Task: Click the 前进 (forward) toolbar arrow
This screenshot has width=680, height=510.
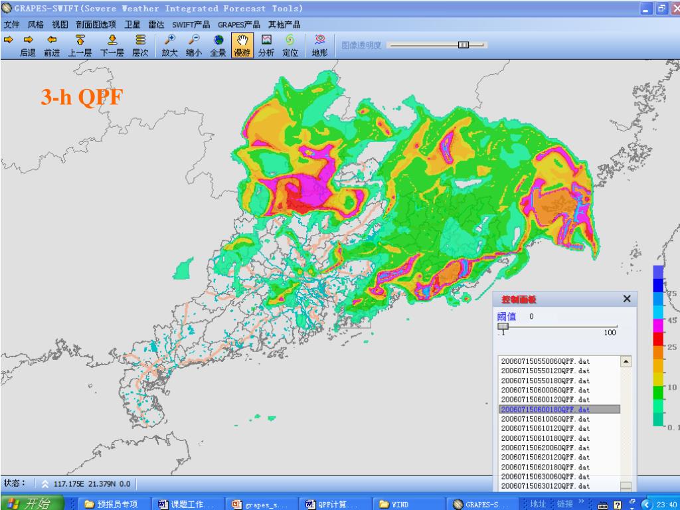Action: pos(52,46)
